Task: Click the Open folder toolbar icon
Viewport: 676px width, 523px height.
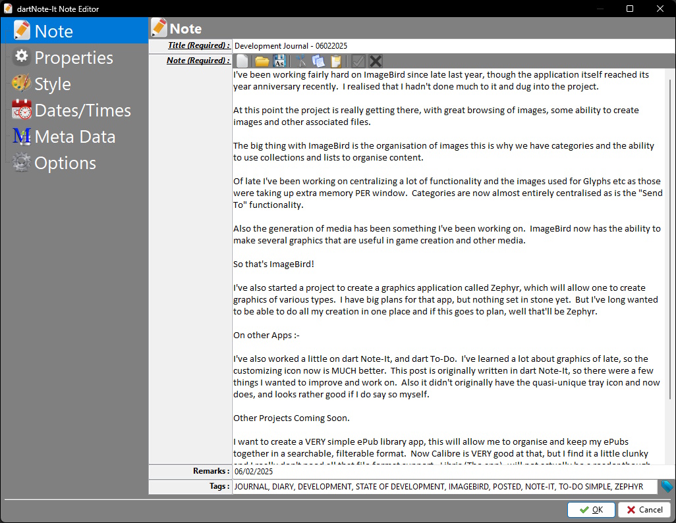Action: click(x=262, y=61)
